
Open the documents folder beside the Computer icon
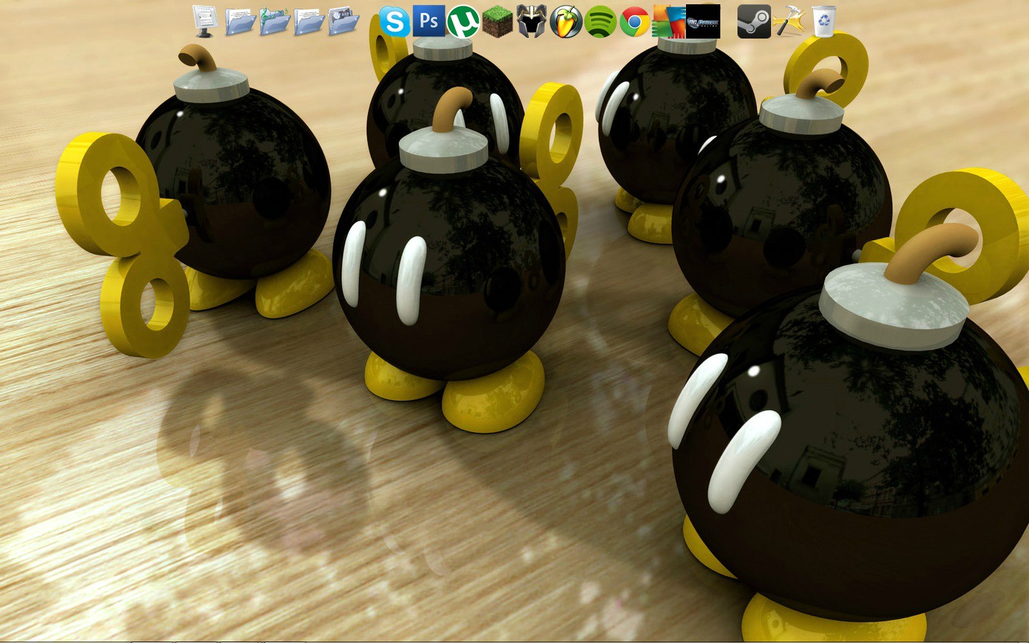[240, 21]
